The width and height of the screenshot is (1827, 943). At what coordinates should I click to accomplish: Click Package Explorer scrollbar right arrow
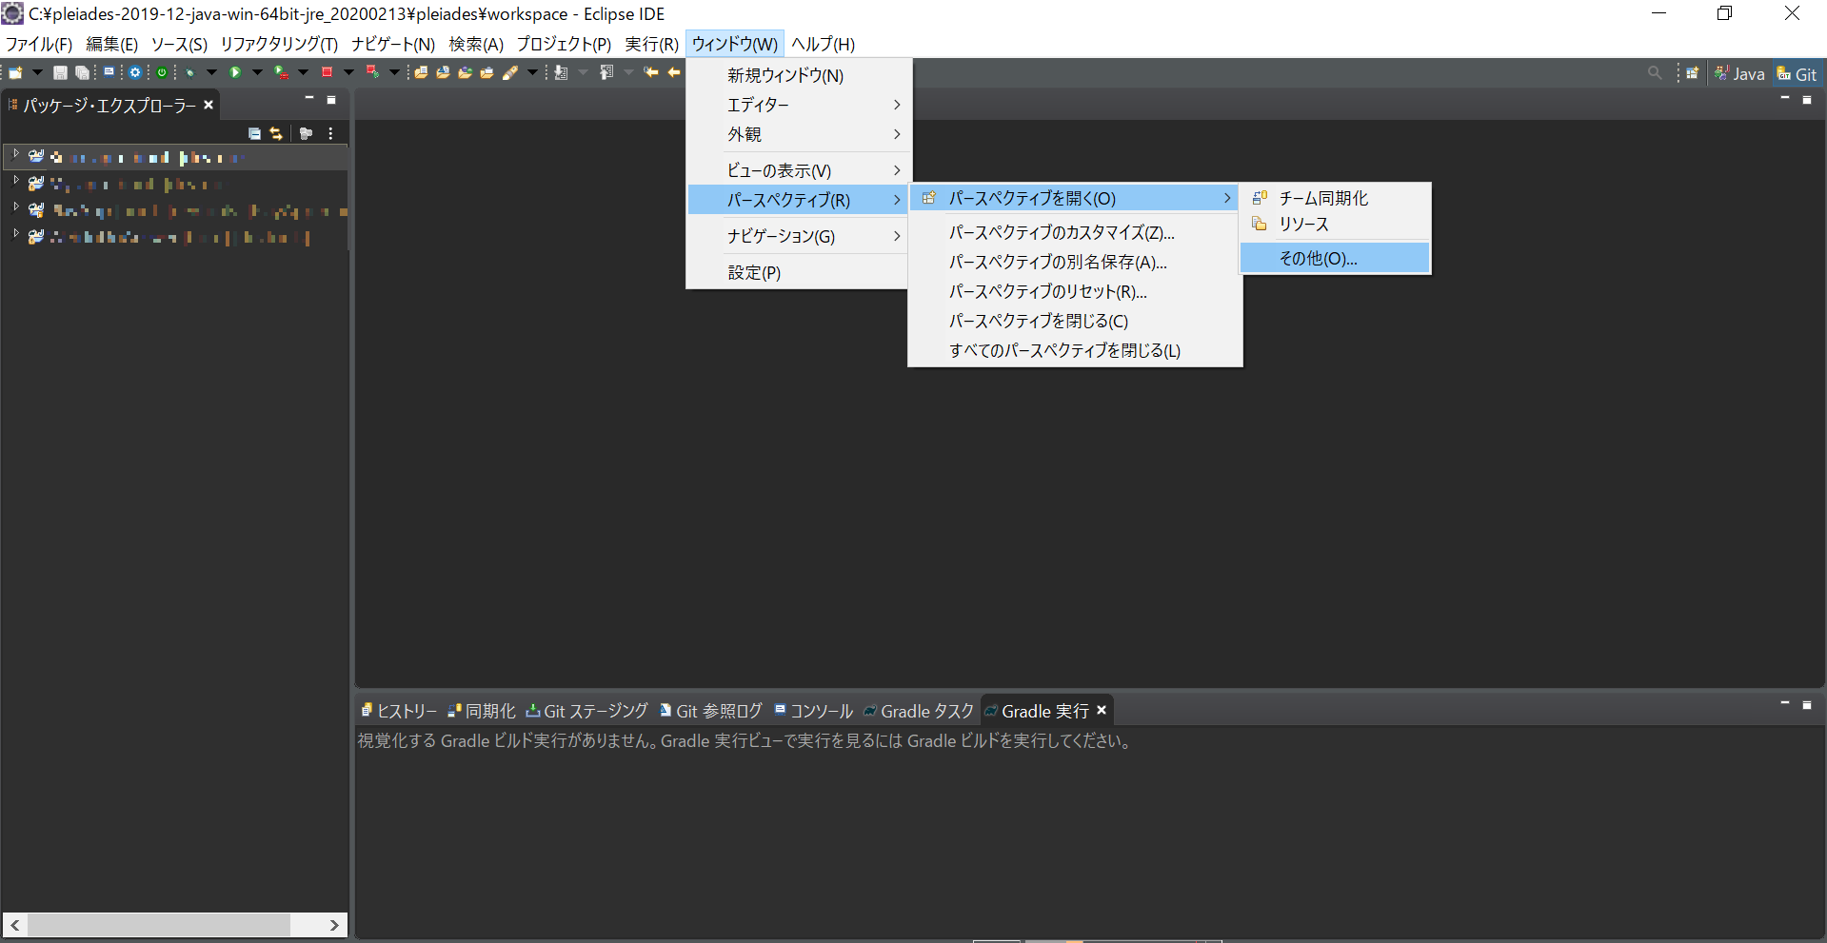(x=333, y=925)
